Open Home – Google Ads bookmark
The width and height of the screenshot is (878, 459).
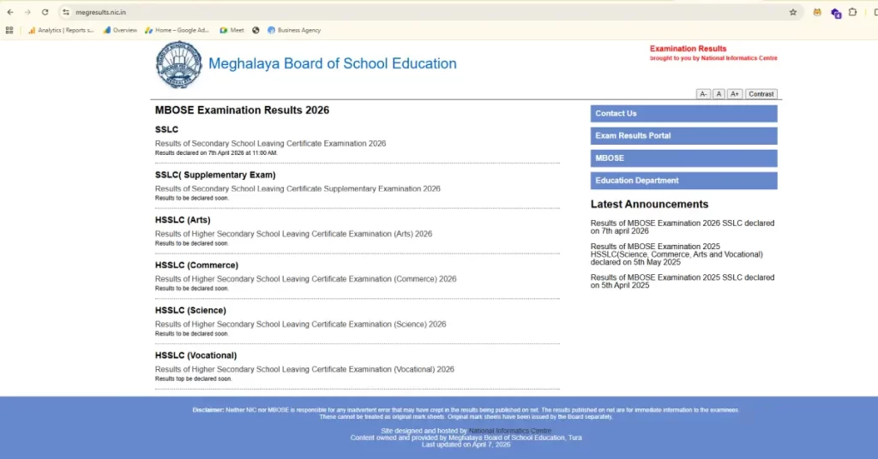tap(177, 30)
